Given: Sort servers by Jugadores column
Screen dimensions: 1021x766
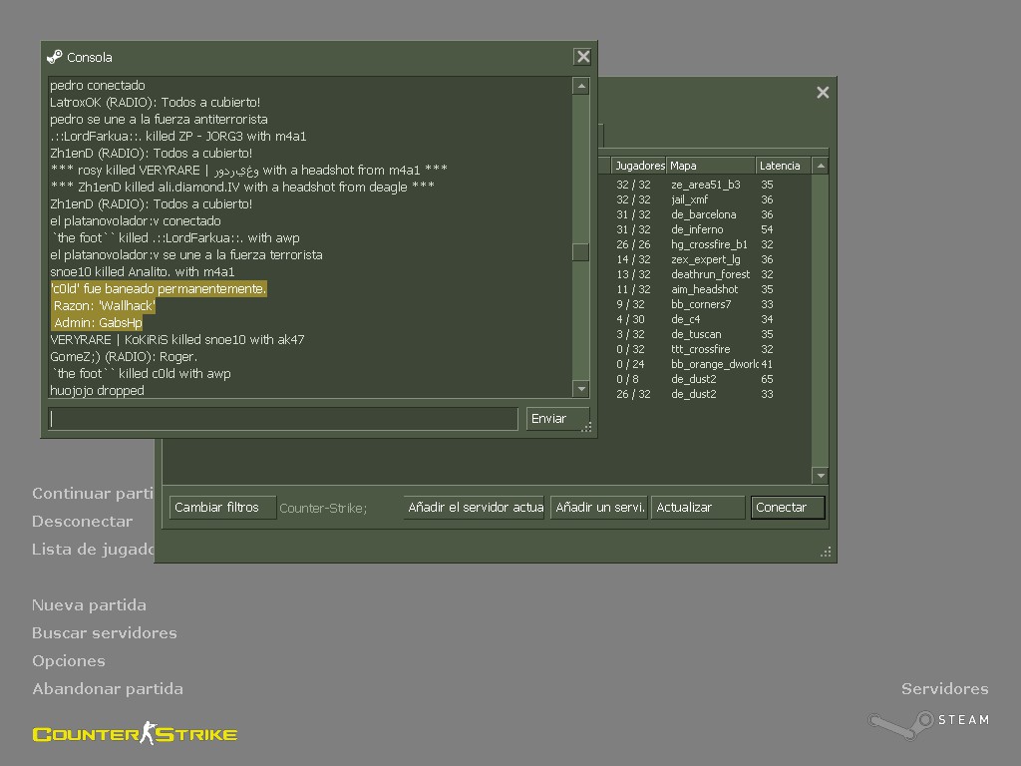Looking at the screenshot, I should click(x=639, y=167).
